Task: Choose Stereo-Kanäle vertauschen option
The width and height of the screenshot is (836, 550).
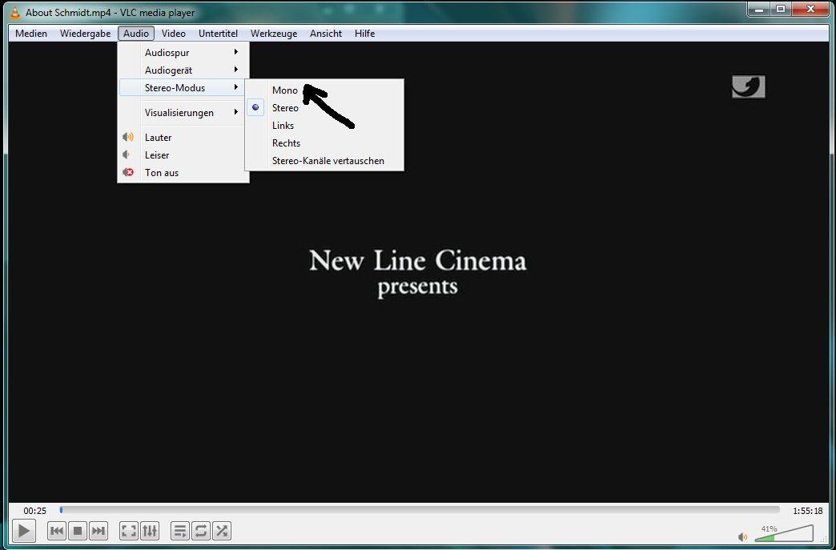Action: pos(324,160)
